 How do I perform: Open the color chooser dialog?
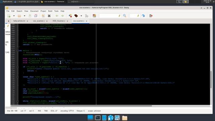(94, 16)
